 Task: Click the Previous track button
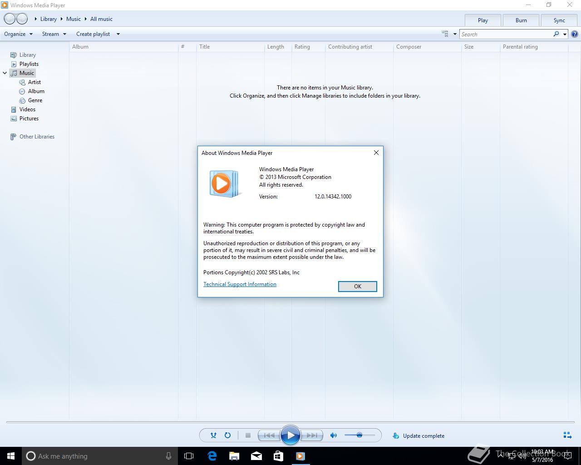tap(269, 435)
